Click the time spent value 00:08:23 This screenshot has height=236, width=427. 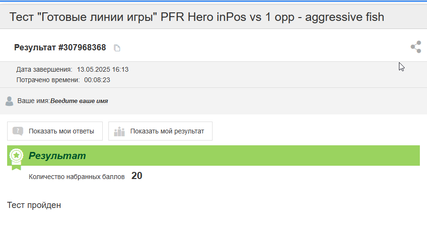(x=97, y=80)
